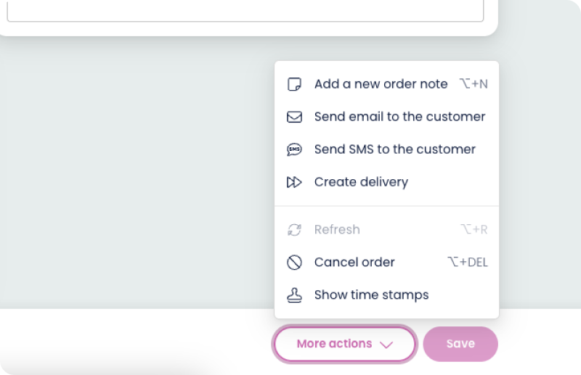Image resolution: width=581 pixels, height=375 pixels.
Task: Collapse the menu via More actions chevron
Action: 386,345
